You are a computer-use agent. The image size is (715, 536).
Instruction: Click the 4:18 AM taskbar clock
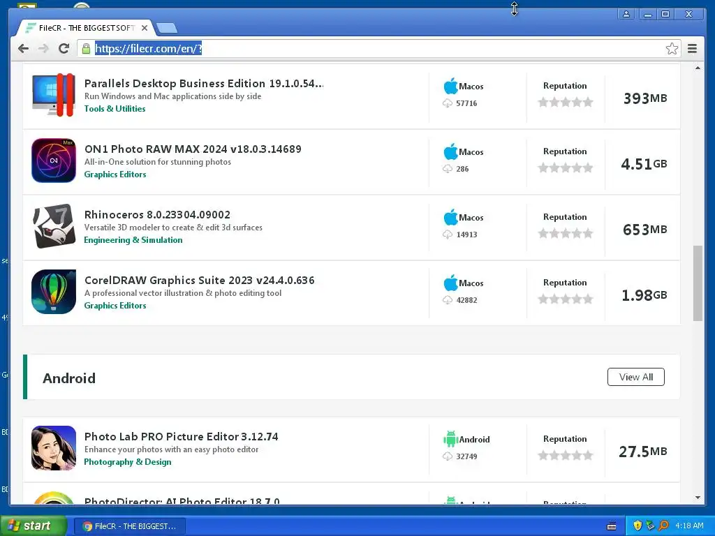(x=689, y=526)
